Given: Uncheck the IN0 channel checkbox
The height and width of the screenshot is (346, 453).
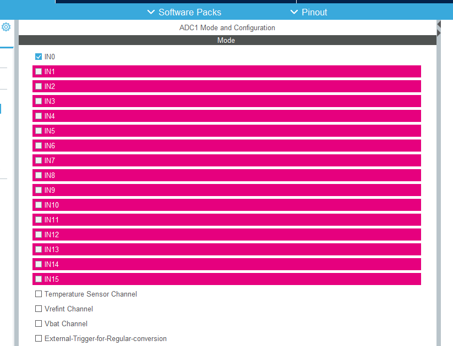Looking at the screenshot, I should [x=38, y=57].
